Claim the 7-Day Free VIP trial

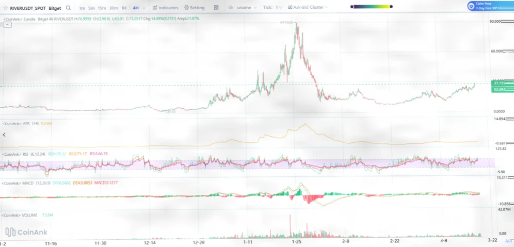click(490, 6)
